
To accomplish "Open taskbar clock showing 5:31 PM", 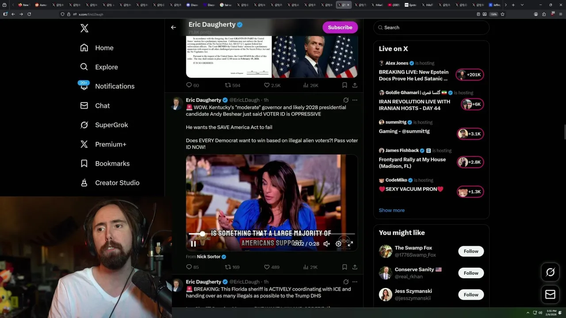I will [551, 313].
